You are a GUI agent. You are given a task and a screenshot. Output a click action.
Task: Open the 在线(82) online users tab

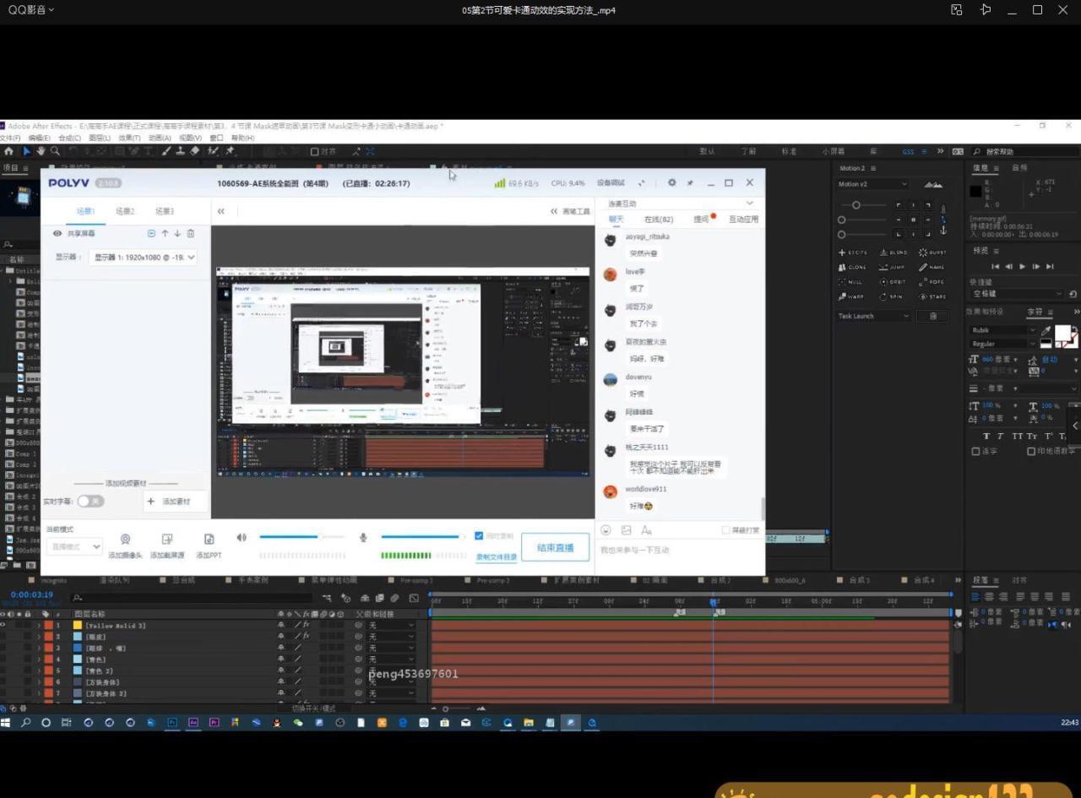click(659, 220)
